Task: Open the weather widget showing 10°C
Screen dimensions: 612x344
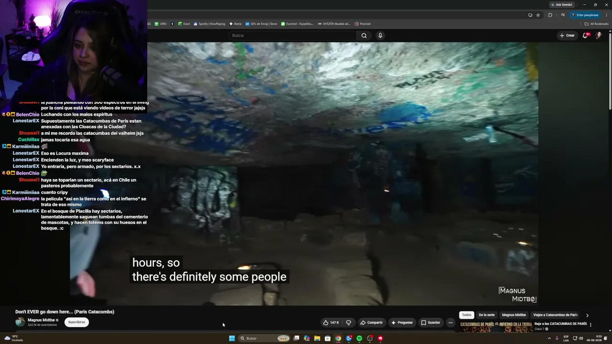Action: 14,338
